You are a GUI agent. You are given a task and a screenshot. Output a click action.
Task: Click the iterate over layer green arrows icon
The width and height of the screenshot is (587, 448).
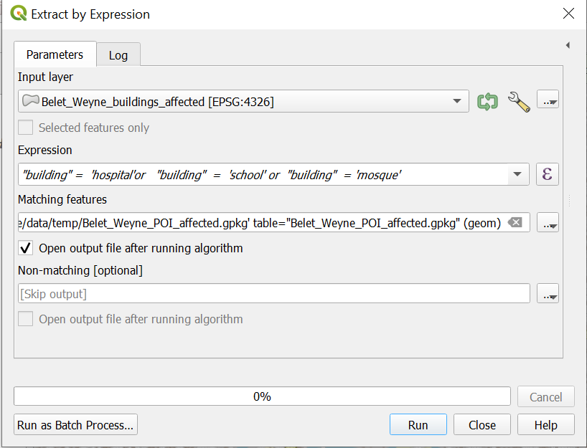pos(487,101)
